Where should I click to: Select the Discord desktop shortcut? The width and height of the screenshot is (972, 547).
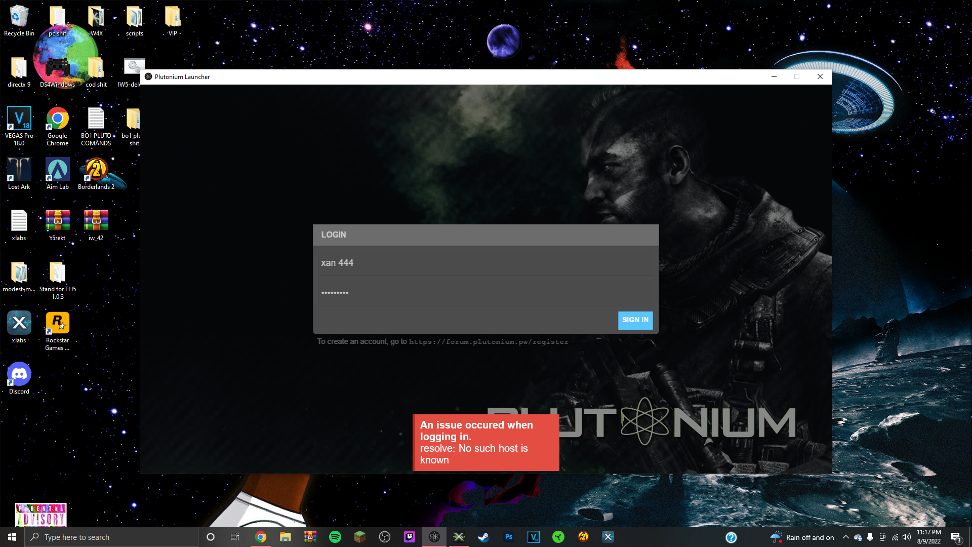19,379
